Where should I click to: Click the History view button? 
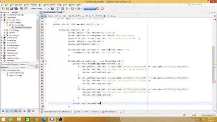51,16
